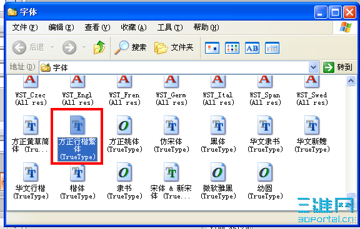
Task: Switch to font list view icon
Action: click(x=232, y=47)
